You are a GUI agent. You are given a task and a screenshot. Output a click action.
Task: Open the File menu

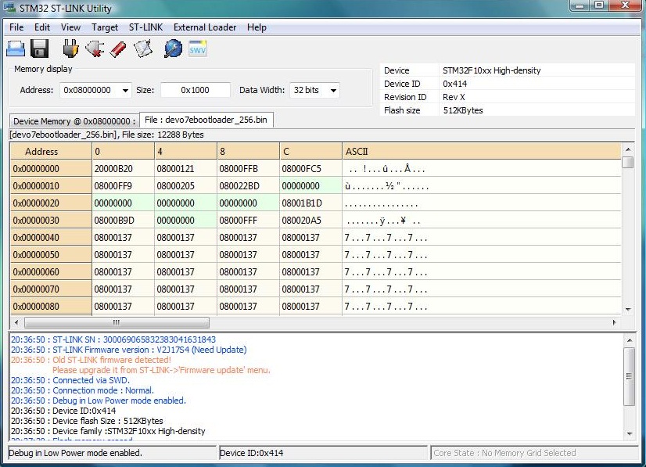pos(16,27)
